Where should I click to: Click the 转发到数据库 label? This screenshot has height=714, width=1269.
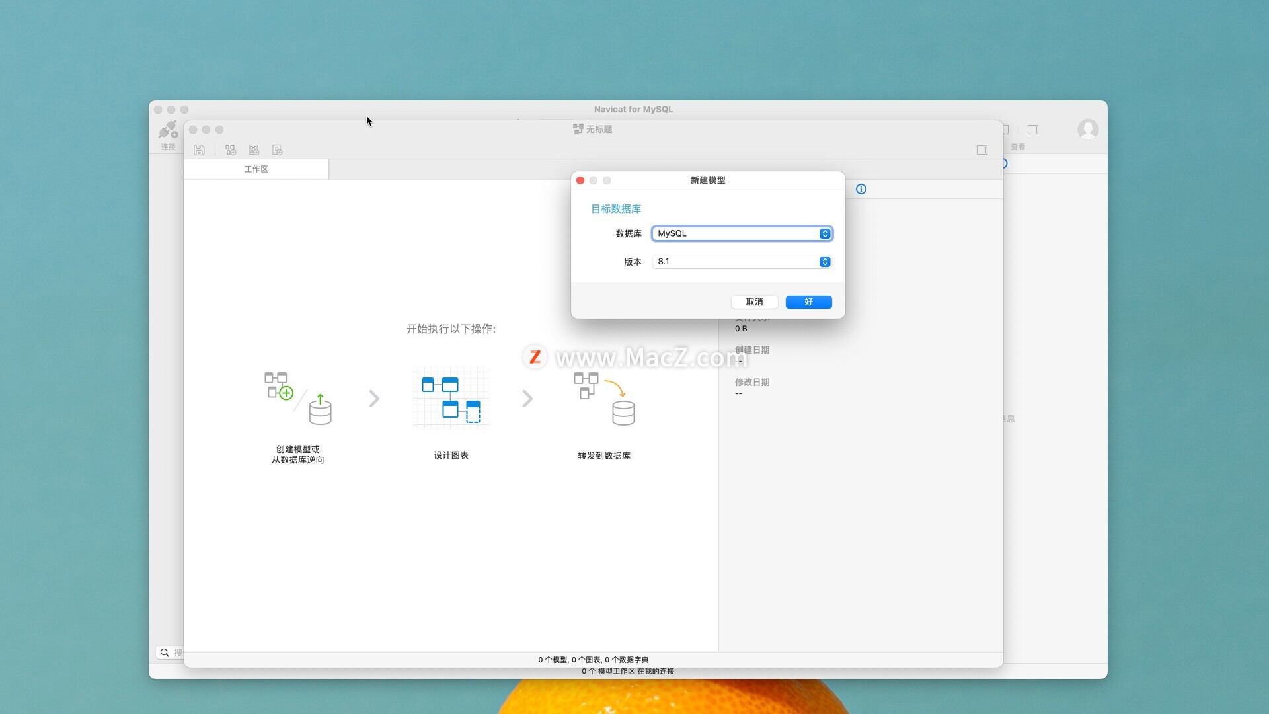(604, 456)
